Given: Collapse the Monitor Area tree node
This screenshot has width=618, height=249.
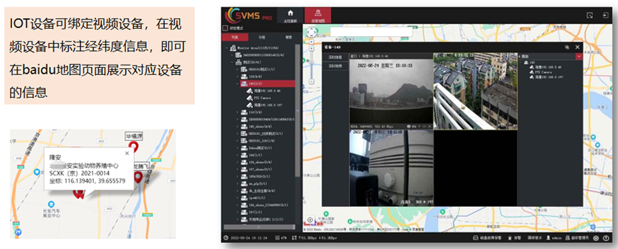Looking at the screenshot, I should coord(227,48).
